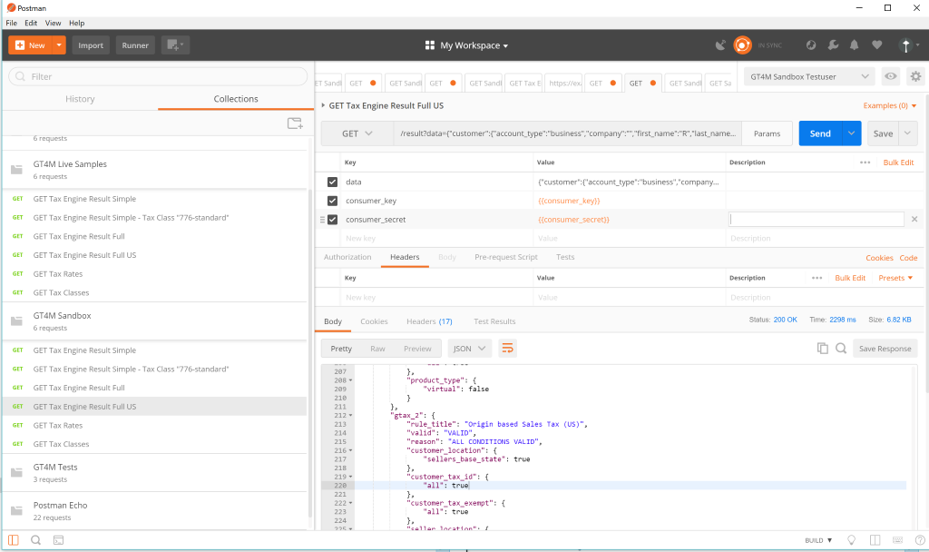The width and height of the screenshot is (929, 552).
Task: Open the Save button dropdown arrow
Action: click(907, 133)
